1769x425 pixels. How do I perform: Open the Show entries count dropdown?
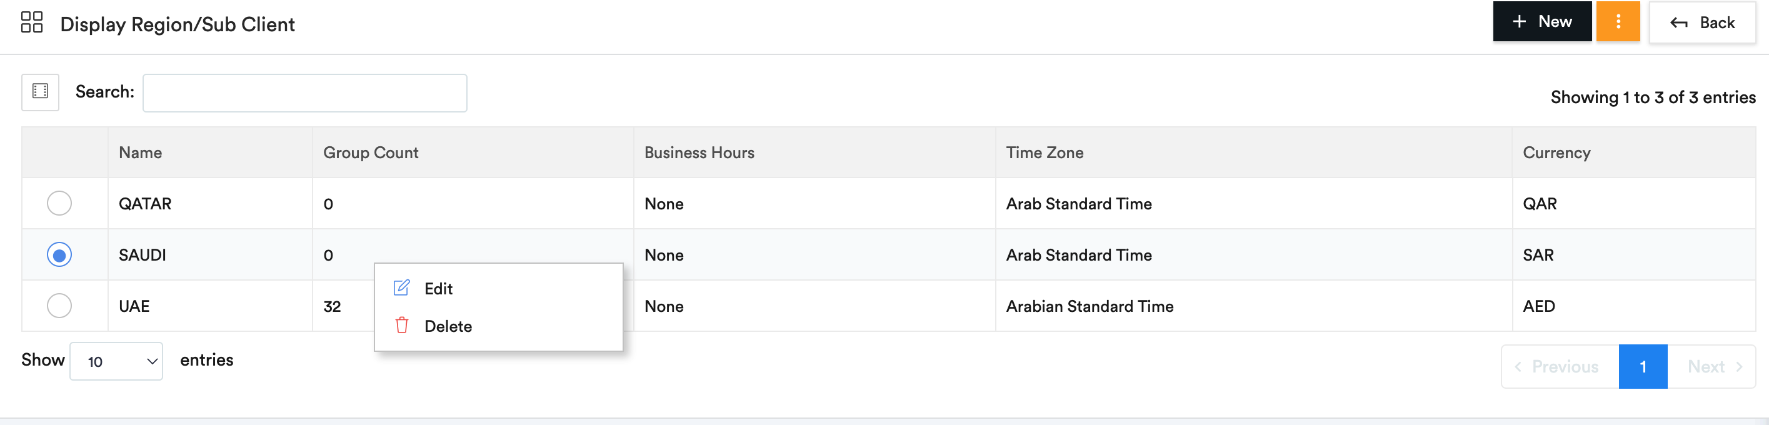click(116, 361)
